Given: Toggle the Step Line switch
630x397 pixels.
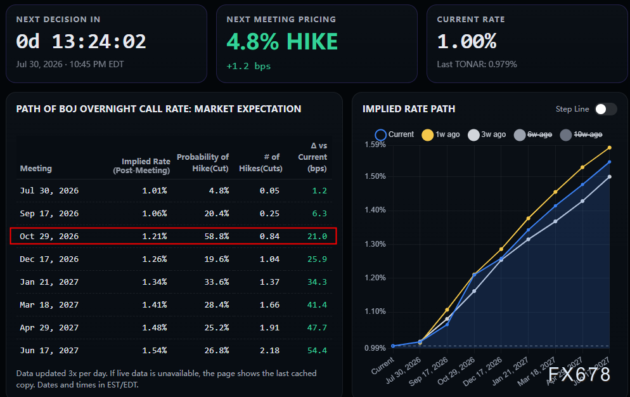Looking at the screenshot, I should point(606,109).
